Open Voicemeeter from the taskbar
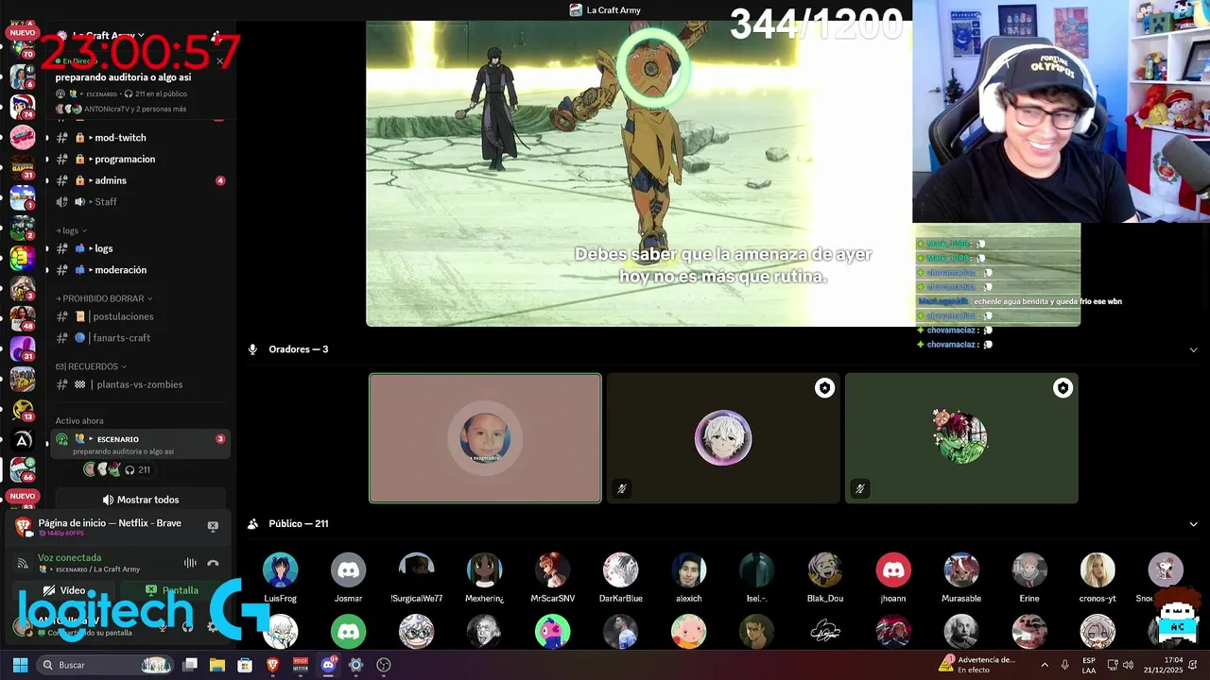Image resolution: width=1210 pixels, height=680 pixels. (300, 665)
